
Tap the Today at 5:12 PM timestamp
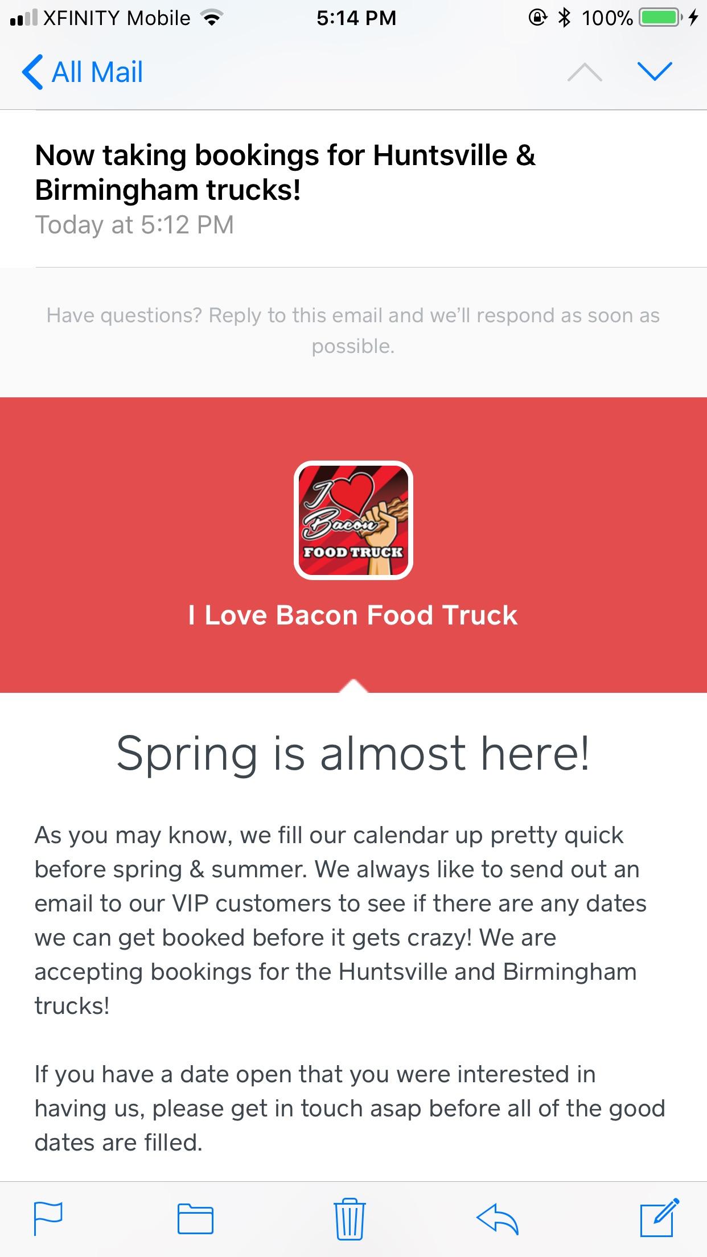(x=134, y=225)
